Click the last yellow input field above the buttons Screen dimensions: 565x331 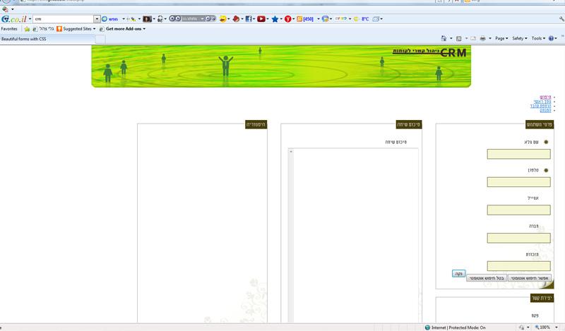(518, 266)
